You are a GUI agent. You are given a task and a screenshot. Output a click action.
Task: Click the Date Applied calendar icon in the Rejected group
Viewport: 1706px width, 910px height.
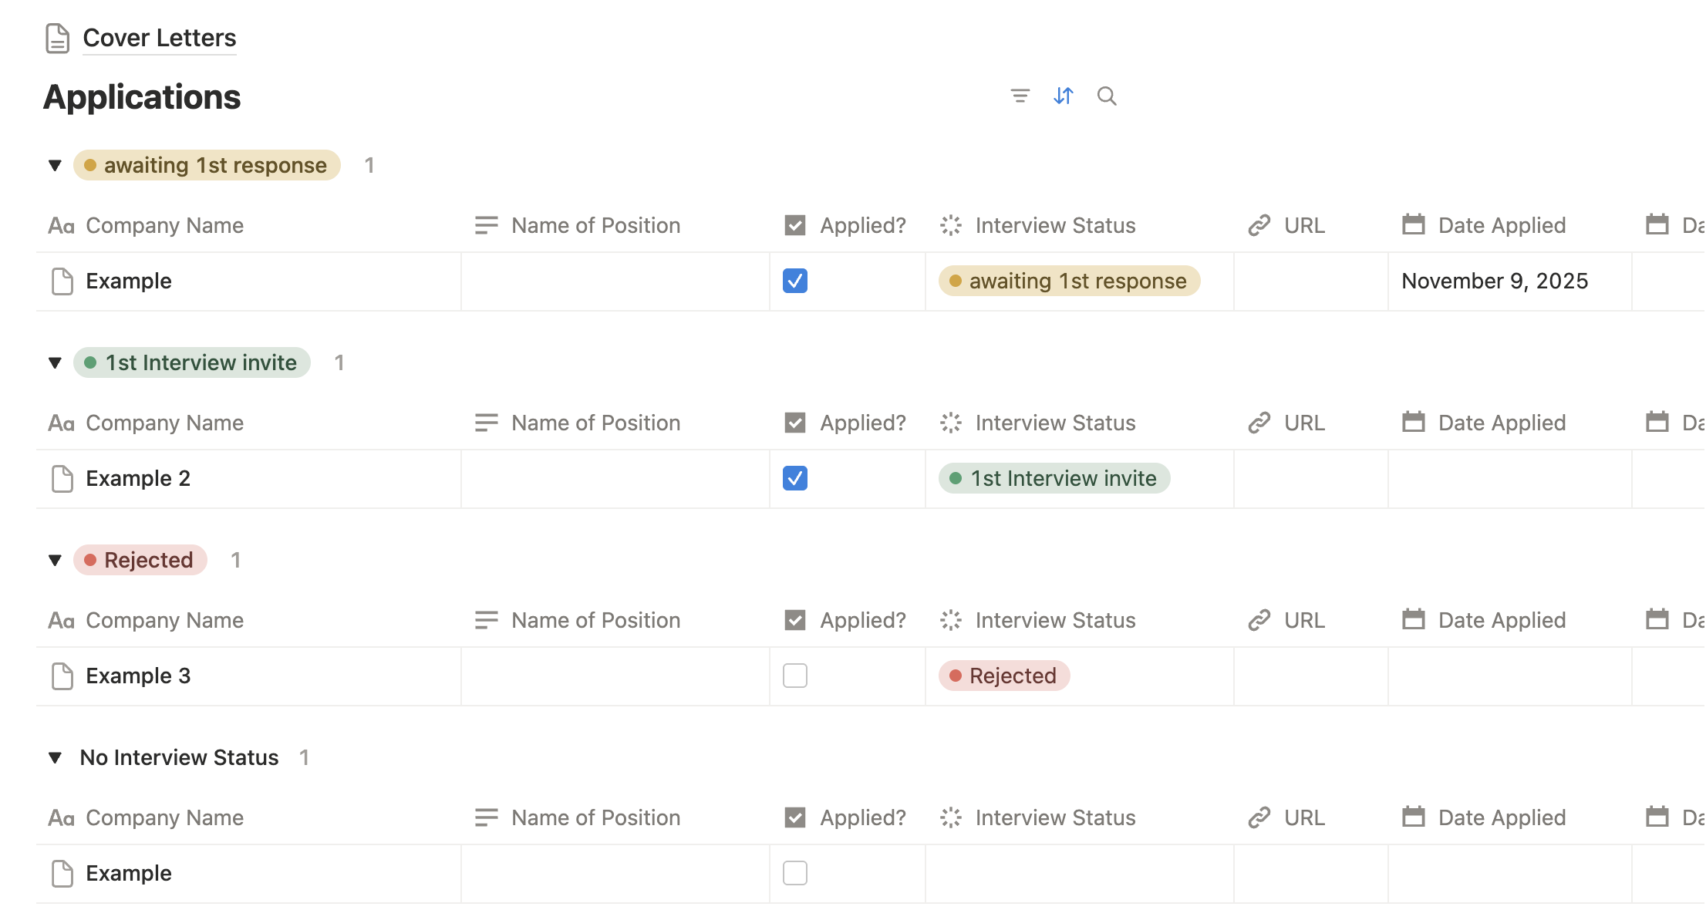coord(1413,620)
